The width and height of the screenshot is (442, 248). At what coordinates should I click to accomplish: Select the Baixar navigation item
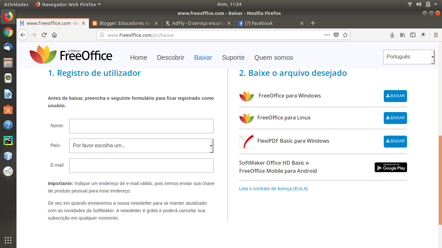click(x=203, y=57)
